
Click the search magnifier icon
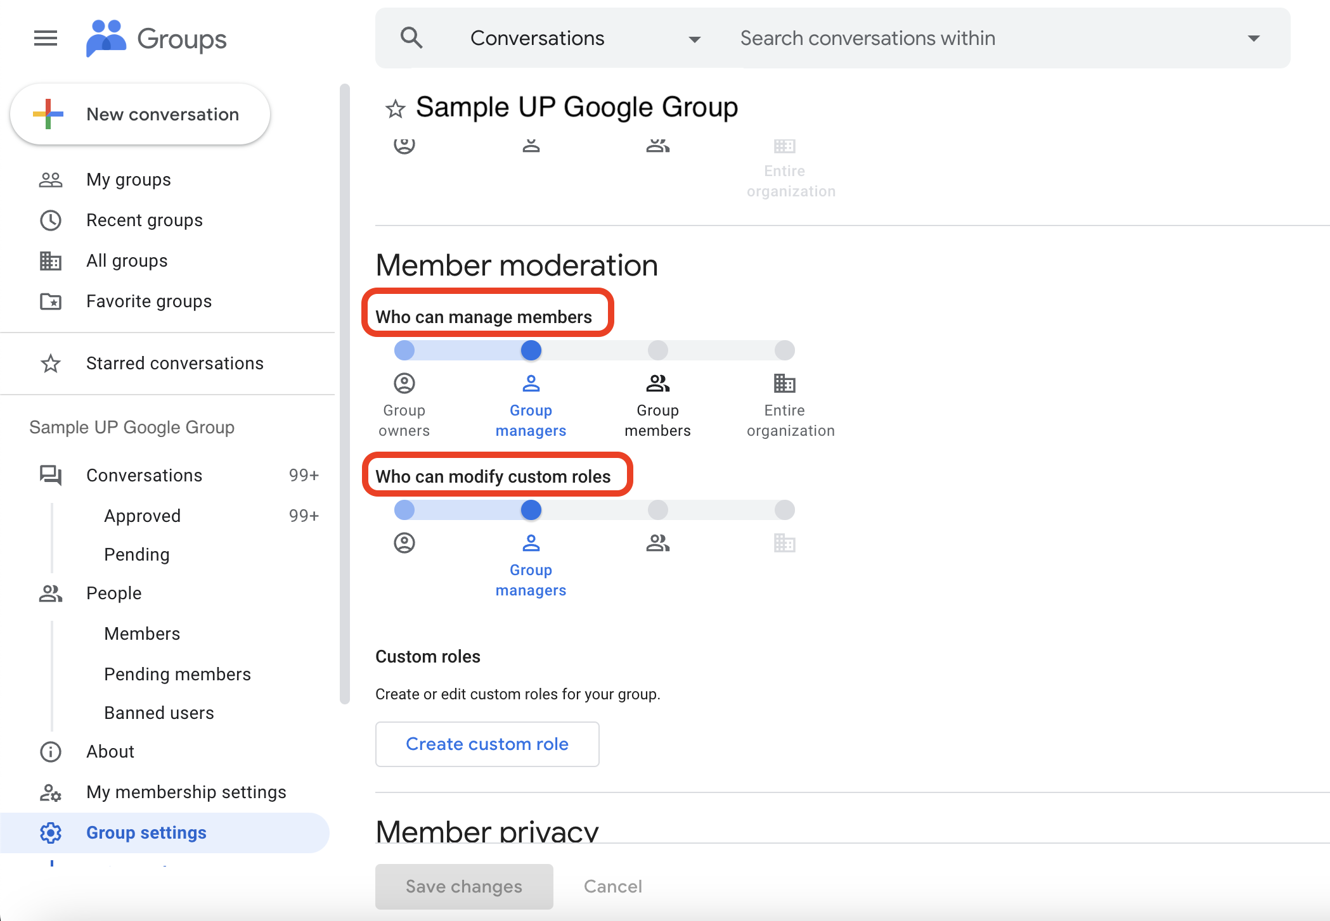tap(411, 38)
